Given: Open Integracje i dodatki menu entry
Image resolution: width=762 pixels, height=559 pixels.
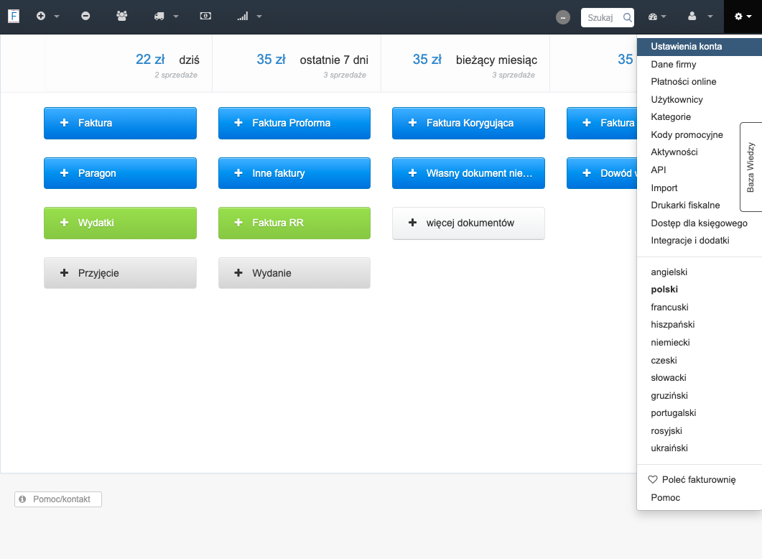Looking at the screenshot, I should pyautogui.click(x=700, y=241).
